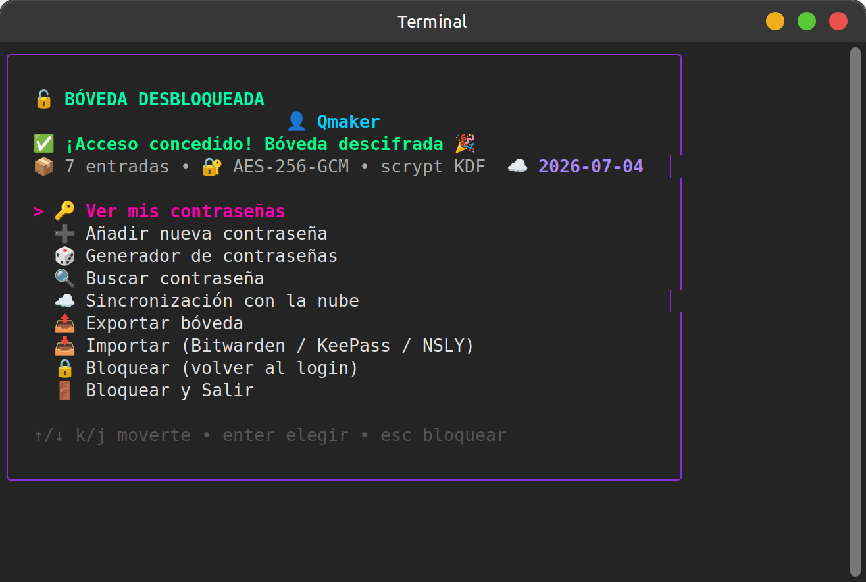The width and height of the screenshot is (866, 582).
Task: Click the door icon beside Bloquear y Salir
Action: (x=64, y=390)
